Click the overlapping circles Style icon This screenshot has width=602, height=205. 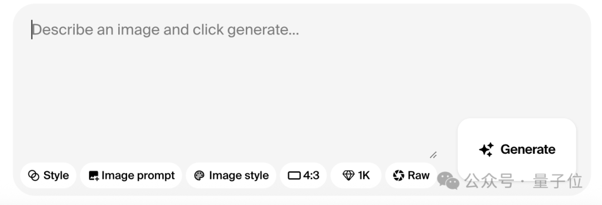coord(34,176)
